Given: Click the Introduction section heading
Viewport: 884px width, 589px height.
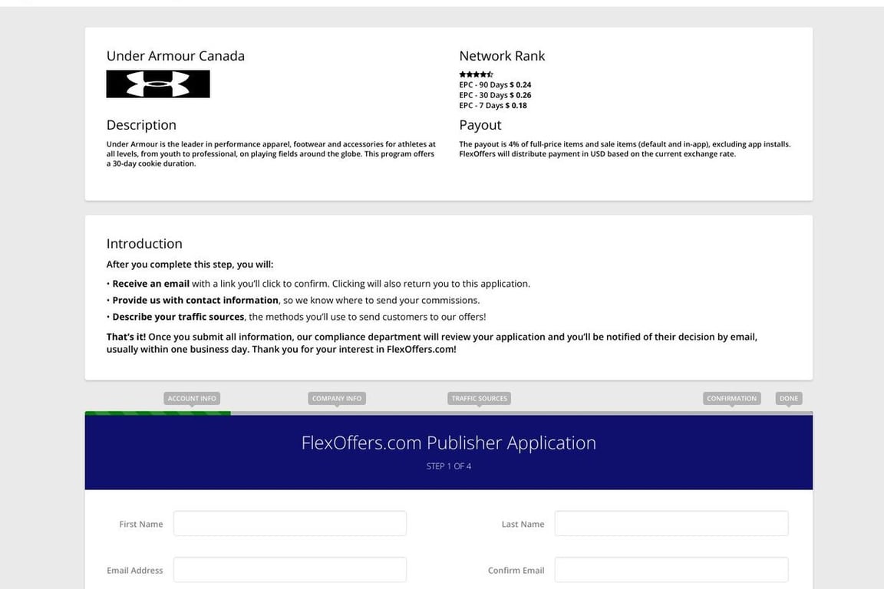Looking at the screenshot, I should click(x=144, y=244).
